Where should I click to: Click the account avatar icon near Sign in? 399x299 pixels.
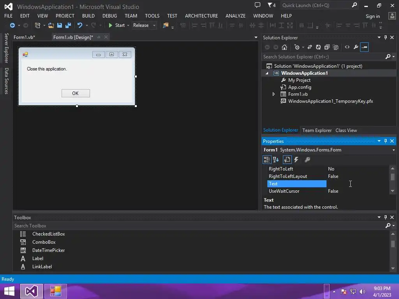tap(392, 16)
